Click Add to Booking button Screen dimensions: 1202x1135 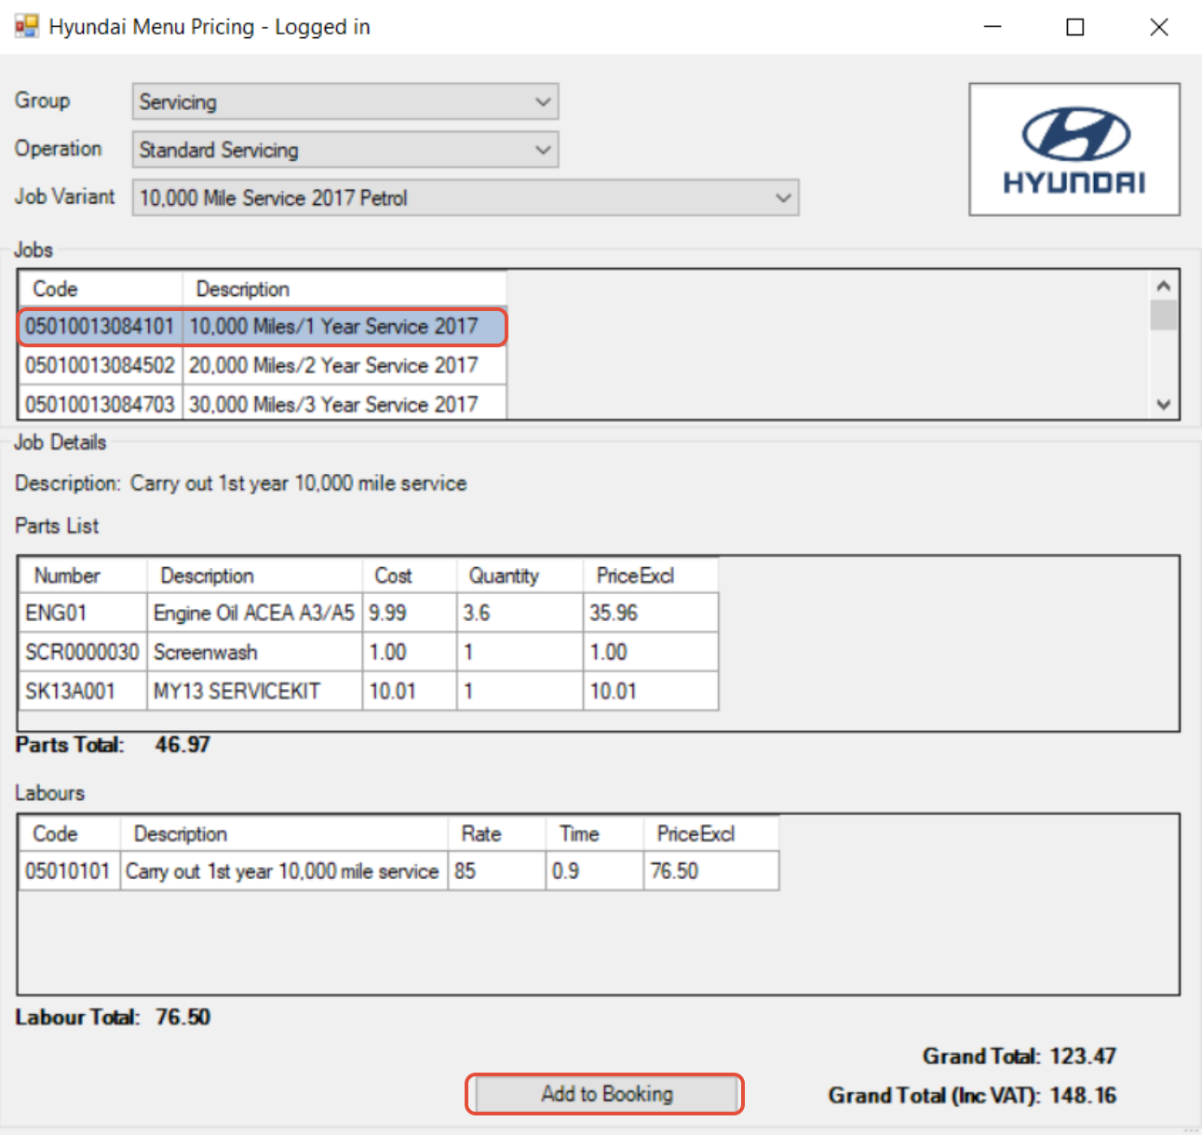point(605,1094)
